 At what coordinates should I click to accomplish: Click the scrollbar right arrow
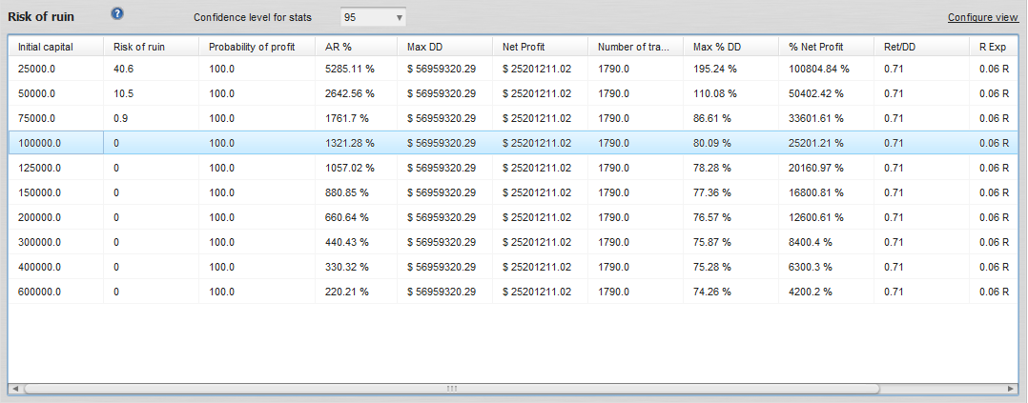pyautogui.click(x=1013, y=389)
